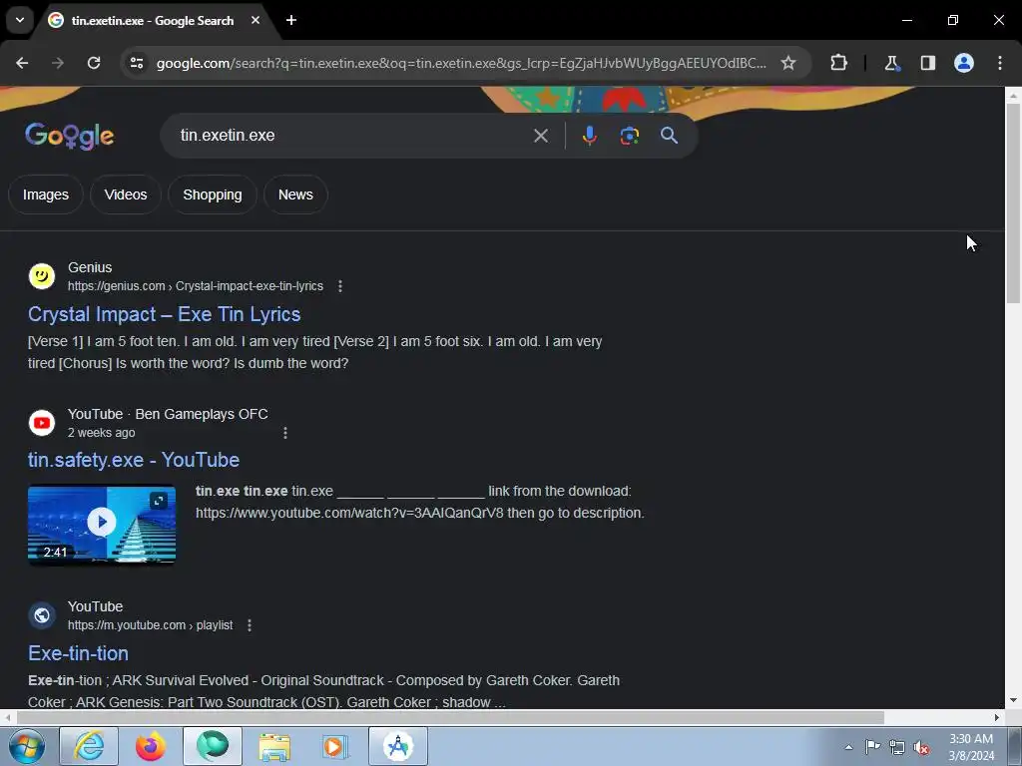The height and width of the screenshot is (766, 1022).
Task: Switch to the Shopping filter
Action: [x=213, y=194]
